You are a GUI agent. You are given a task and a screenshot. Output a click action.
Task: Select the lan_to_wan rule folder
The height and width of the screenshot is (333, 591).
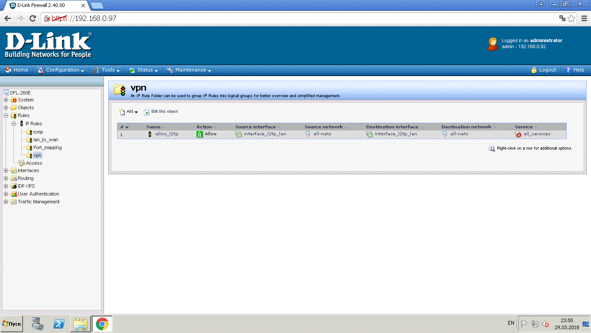(x=46, y=140)
